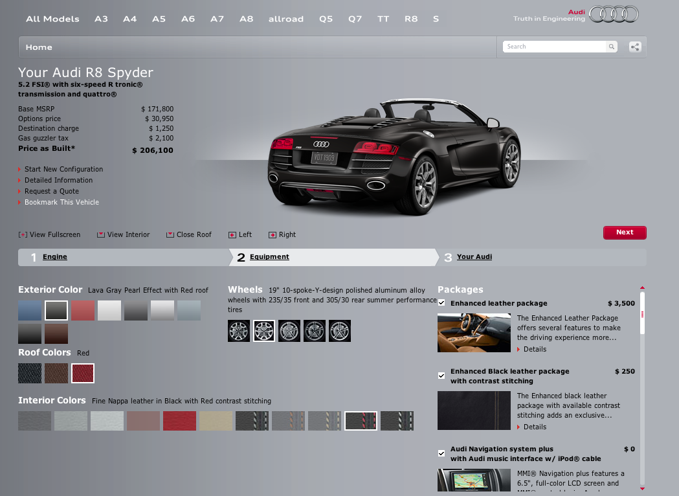Select the third wheel design option
The width and height of the screenshot is (679, 496).
(289, 331)
